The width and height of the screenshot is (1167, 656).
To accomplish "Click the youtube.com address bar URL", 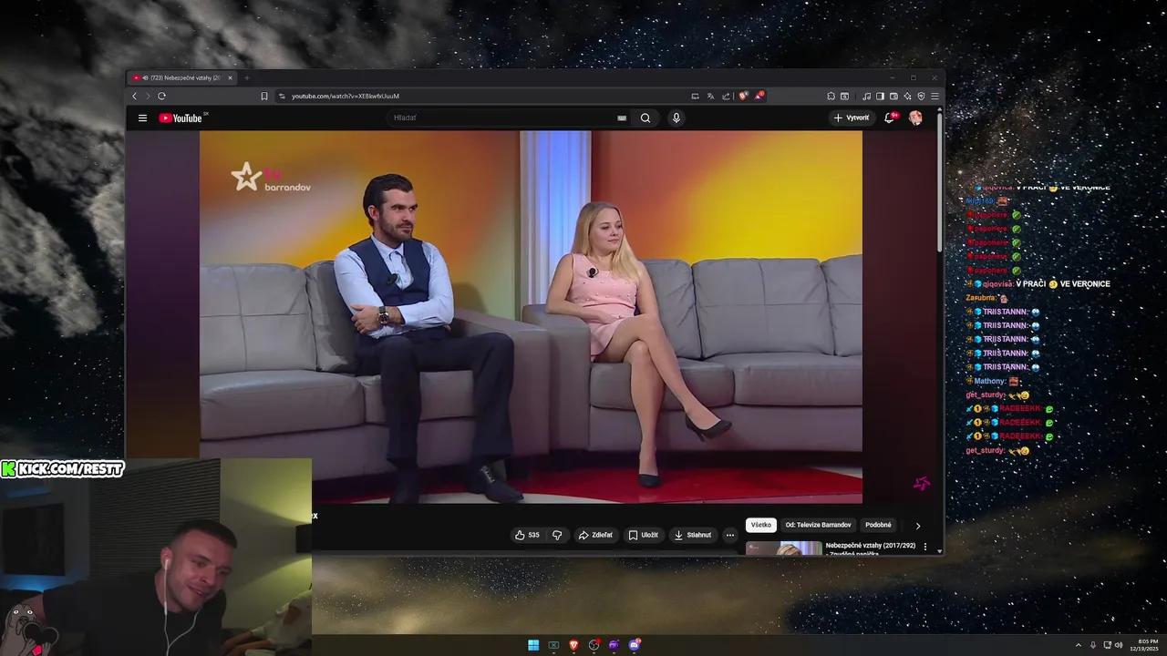I will (x=346, y=96).
